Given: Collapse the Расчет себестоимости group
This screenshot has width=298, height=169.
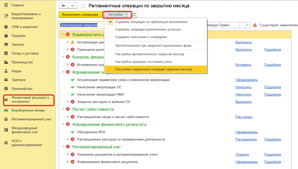Looking at the screenshot, I should [63, 109].
